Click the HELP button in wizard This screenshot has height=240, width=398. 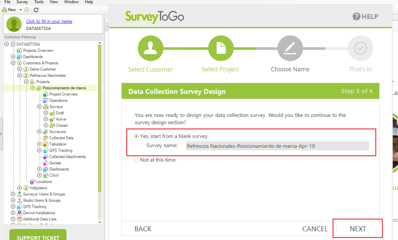click(365, 17)
